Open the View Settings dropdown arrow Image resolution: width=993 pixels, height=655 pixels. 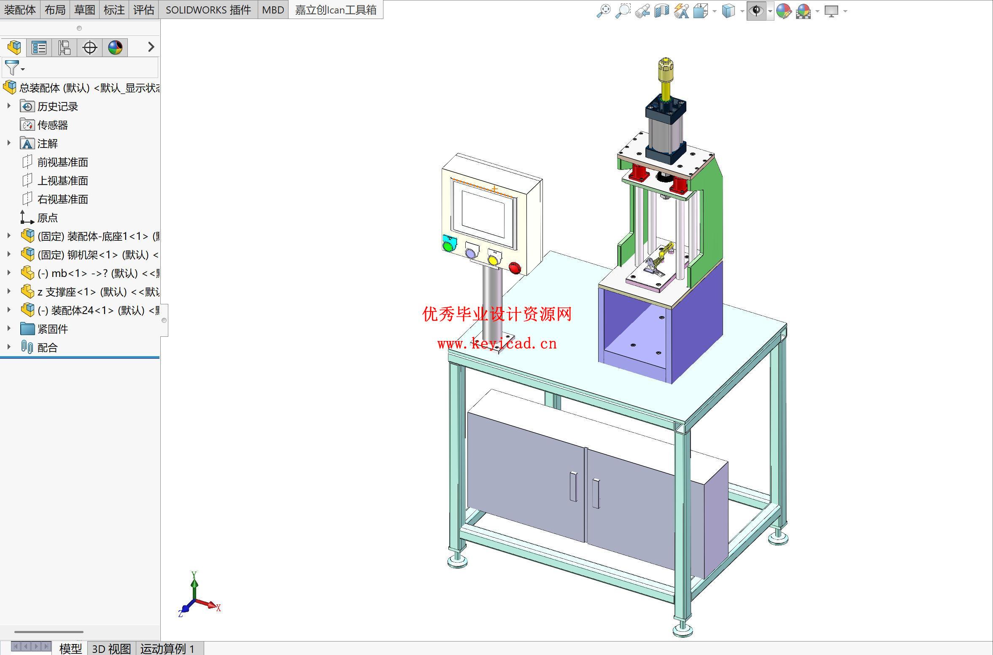(845, 11)
